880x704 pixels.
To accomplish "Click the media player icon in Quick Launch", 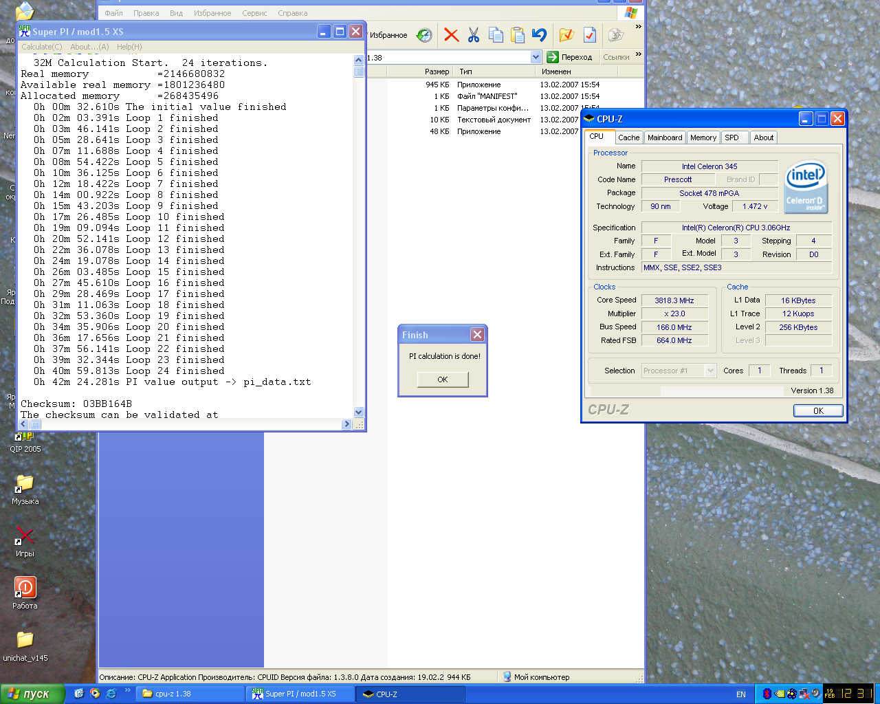I will [x=95, y=694].
